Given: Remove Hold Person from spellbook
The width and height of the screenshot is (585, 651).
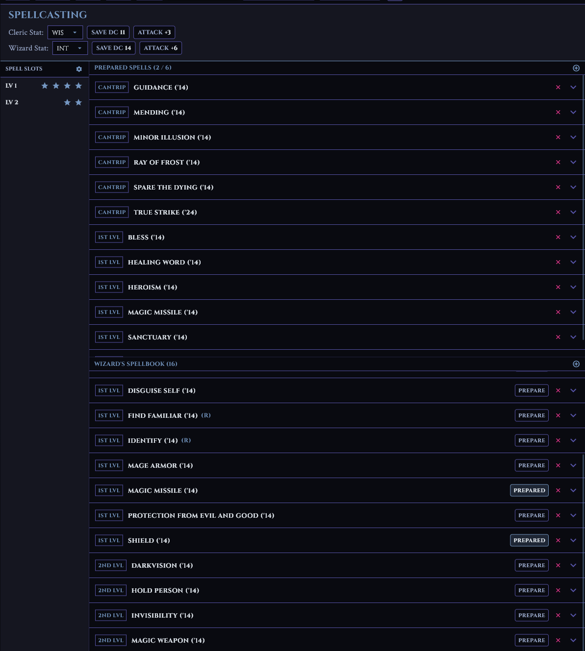Looking at the screenshot, I should (x=558, y=590).
